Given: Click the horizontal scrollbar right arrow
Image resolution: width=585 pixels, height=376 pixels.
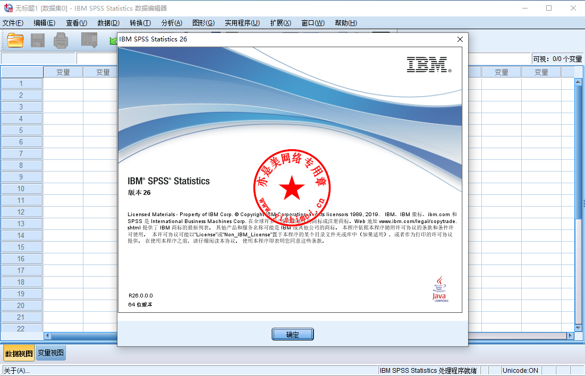Looking at the screenshot, I should pyautogui.click(x=570, y=336).
